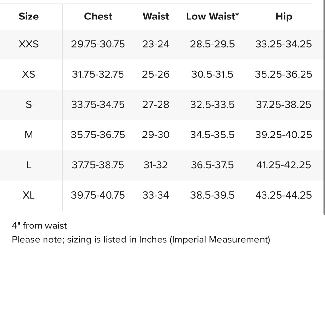Select the XXS size row label

tap(29, 44)
